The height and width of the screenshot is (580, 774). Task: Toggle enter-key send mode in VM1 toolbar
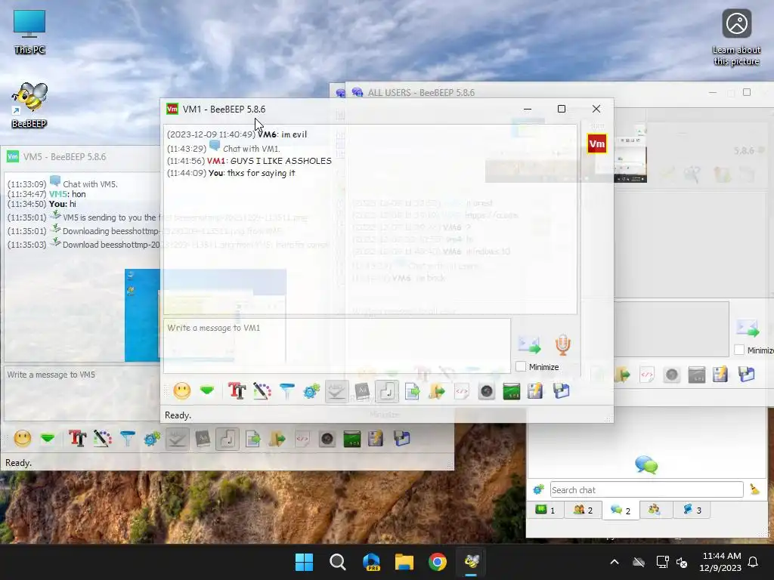tap(387, 392)
